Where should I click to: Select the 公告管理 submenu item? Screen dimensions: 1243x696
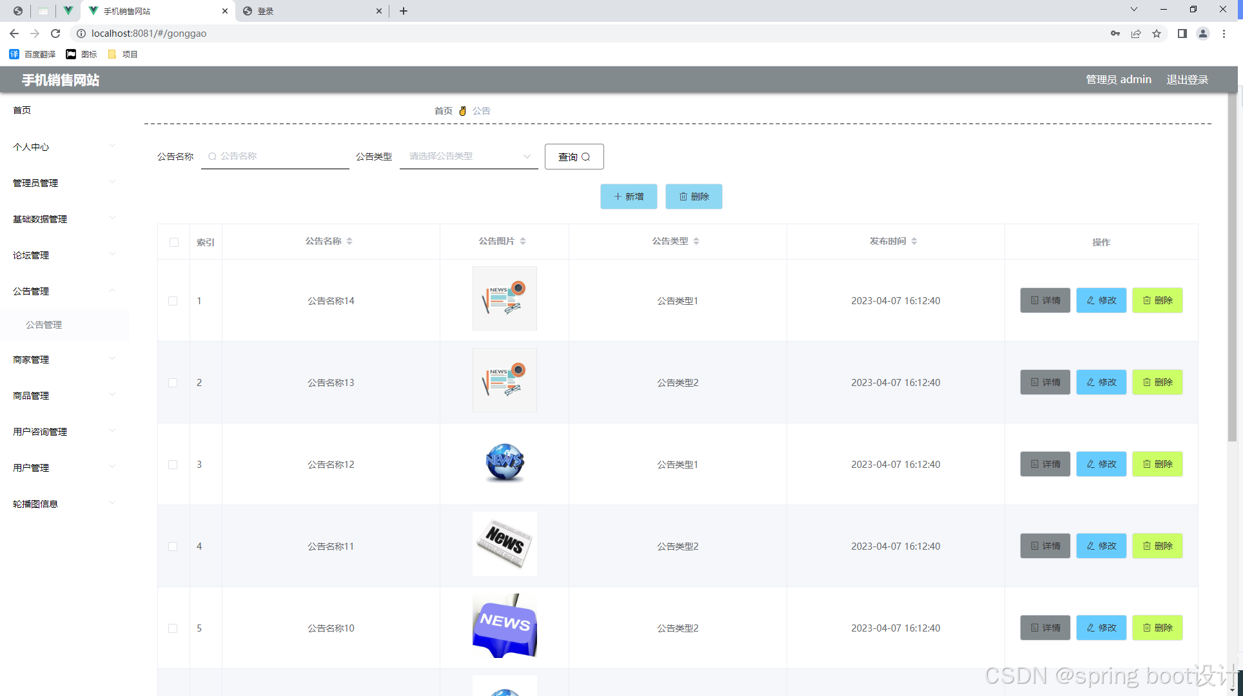[x=44, y=325]
